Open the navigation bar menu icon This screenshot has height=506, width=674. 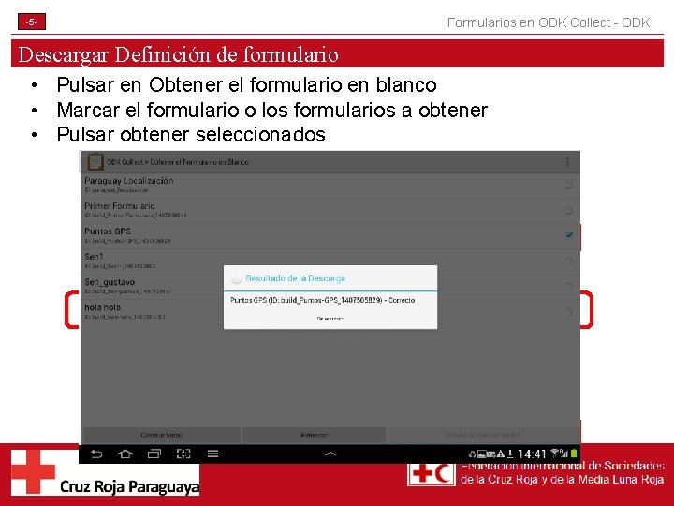point(212,454)
